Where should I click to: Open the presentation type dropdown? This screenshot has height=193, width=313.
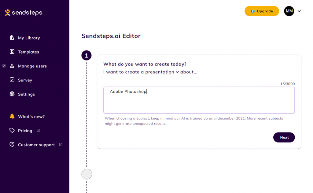tap(162, 72)
